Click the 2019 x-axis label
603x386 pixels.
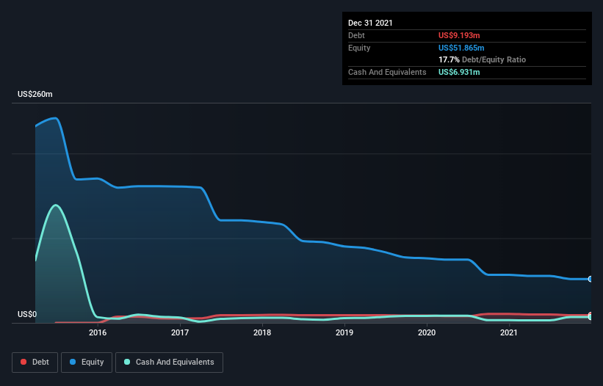click(x=344, y=332)
